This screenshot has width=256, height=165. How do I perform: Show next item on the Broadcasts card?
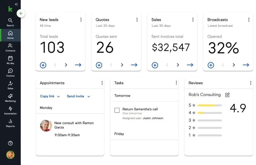pyautogui.click(x=234, y=65)
